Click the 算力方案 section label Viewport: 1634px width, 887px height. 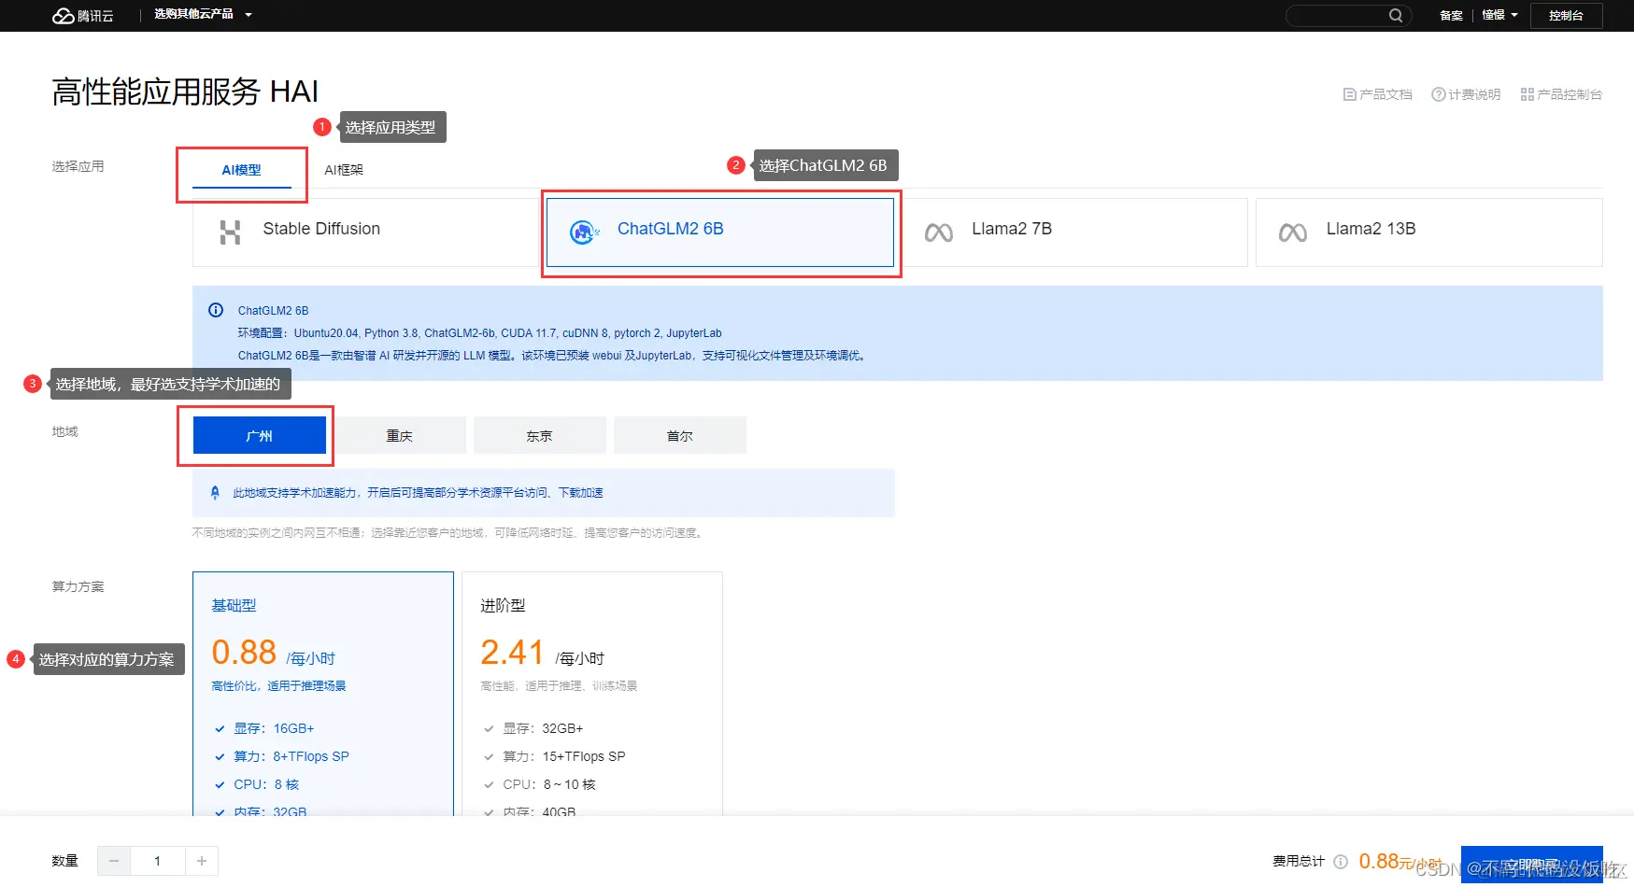click(x=78, y=586)
